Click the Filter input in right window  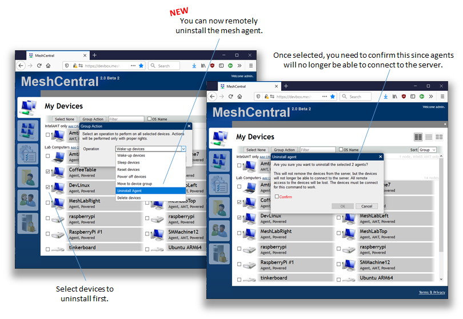coord(318,150)
